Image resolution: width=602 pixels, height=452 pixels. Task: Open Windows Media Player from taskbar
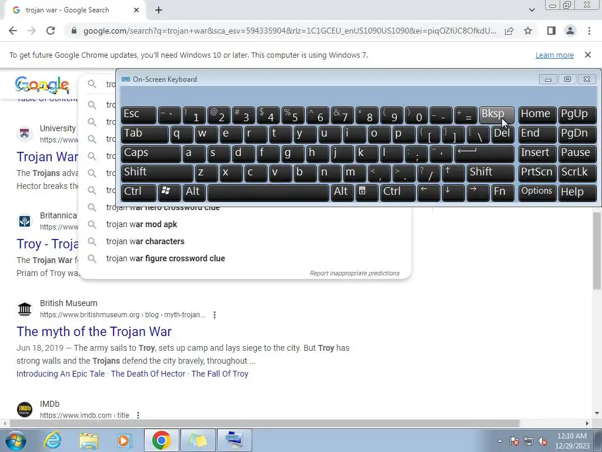pos(125,440)
